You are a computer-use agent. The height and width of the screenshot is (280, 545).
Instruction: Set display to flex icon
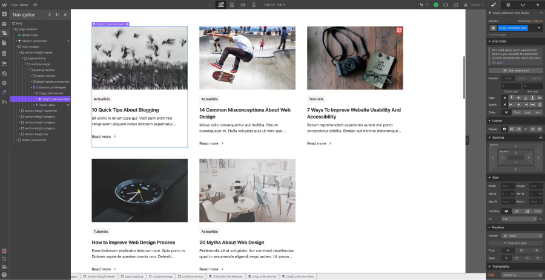click(512, 129)
